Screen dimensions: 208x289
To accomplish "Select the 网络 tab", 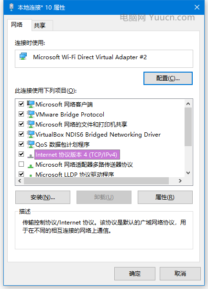I will click(x=17, y=24).
